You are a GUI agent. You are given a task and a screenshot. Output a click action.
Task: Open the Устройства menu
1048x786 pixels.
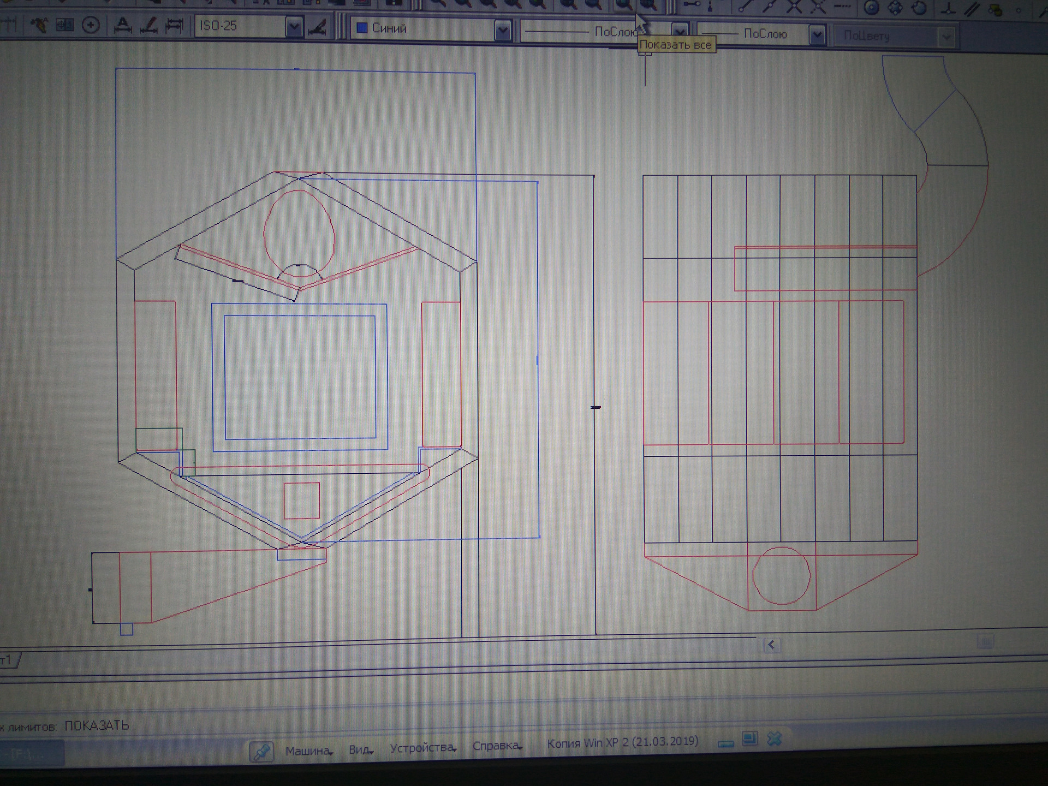click(x=423, y=748)
